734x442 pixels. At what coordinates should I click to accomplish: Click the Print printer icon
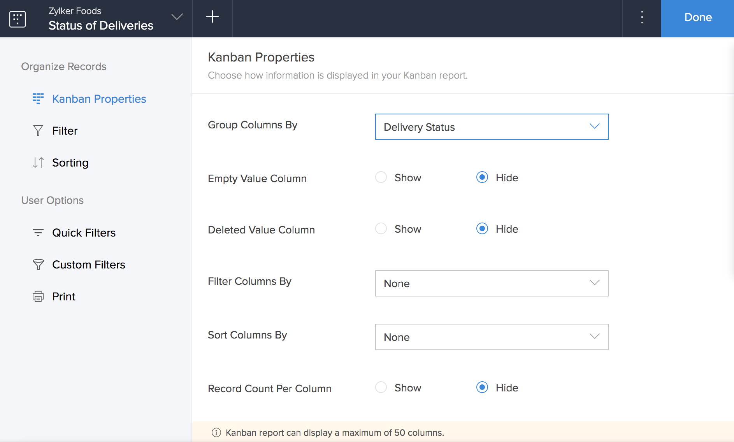(x=38, y=296)
